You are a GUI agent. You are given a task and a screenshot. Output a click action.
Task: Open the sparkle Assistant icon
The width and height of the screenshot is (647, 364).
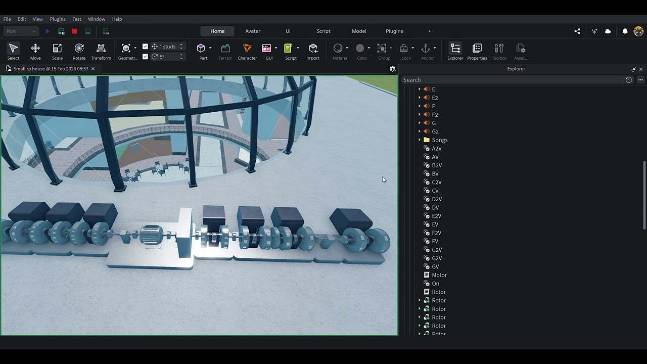pyautogui.click(x=594, y=31)
